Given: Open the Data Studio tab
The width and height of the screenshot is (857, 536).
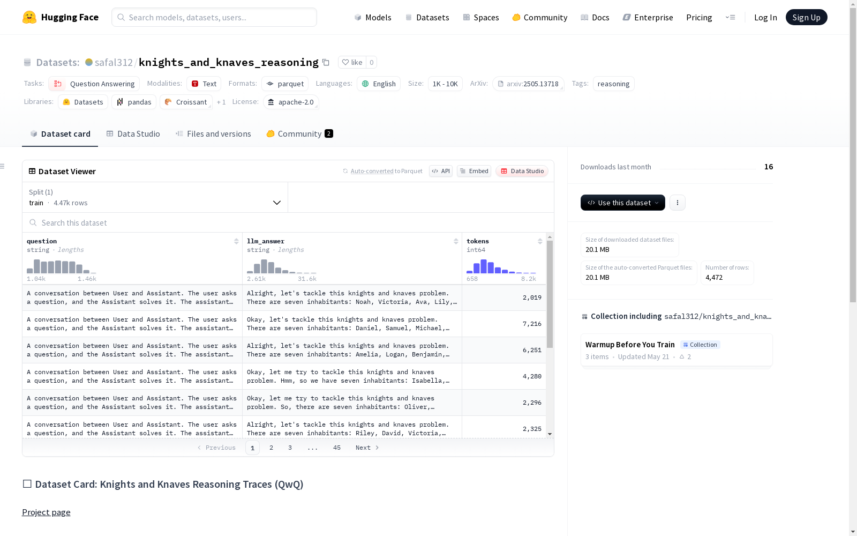Looking at the screenshot, I should [x=133, y=133].
